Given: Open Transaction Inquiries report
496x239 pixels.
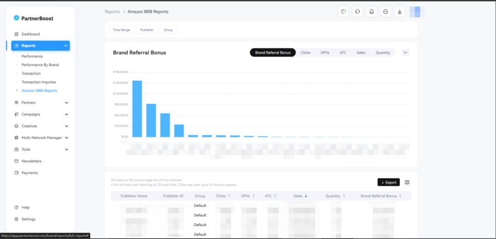Looking at the screenshot, I should [x=39, y=82].
